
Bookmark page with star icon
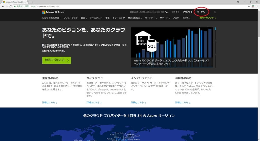point(249,6)
